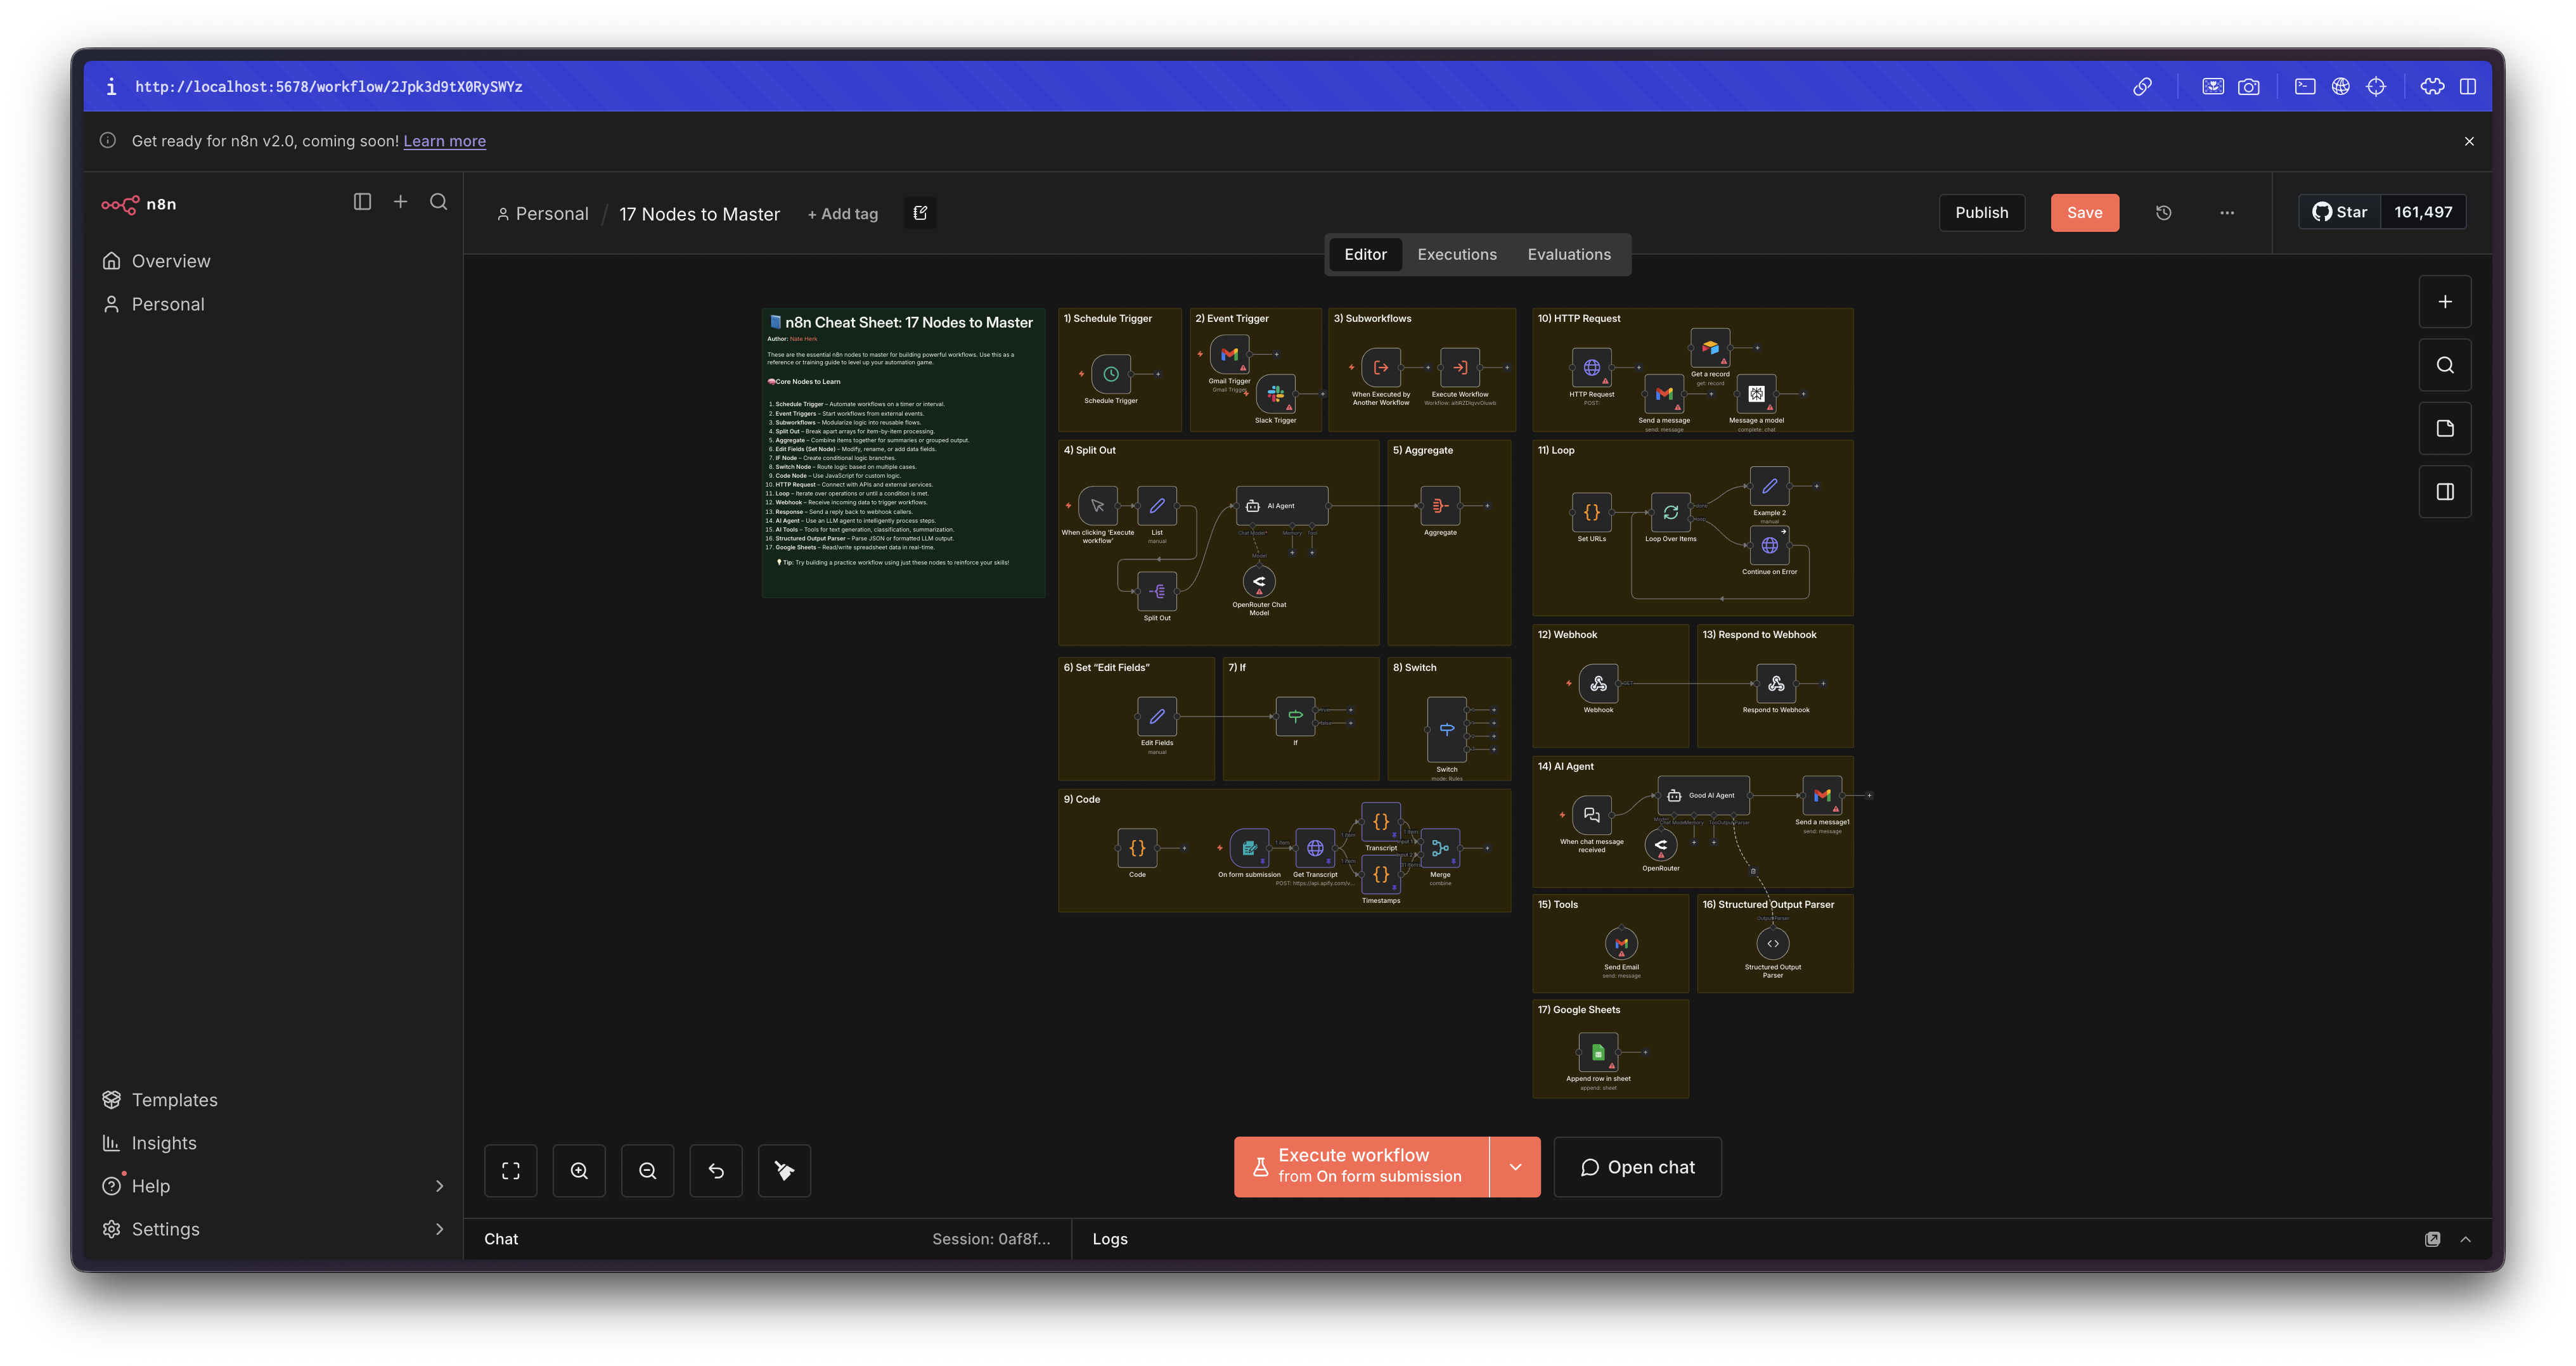
Task: Click the tidy up nodes icon
Action: (784, 1170)
